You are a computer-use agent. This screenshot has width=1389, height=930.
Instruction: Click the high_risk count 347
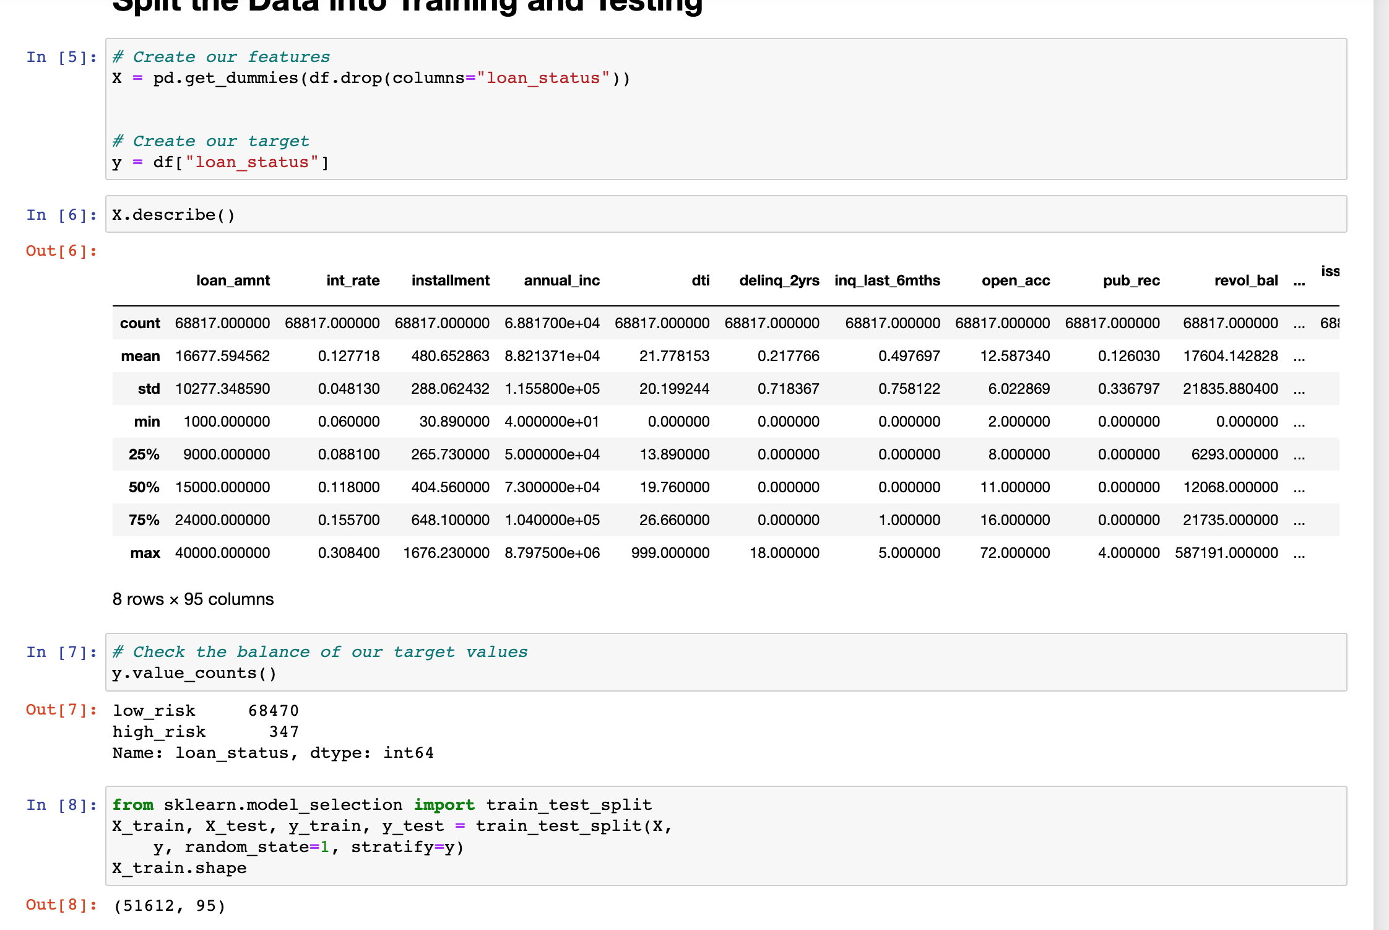pos(284,732)
